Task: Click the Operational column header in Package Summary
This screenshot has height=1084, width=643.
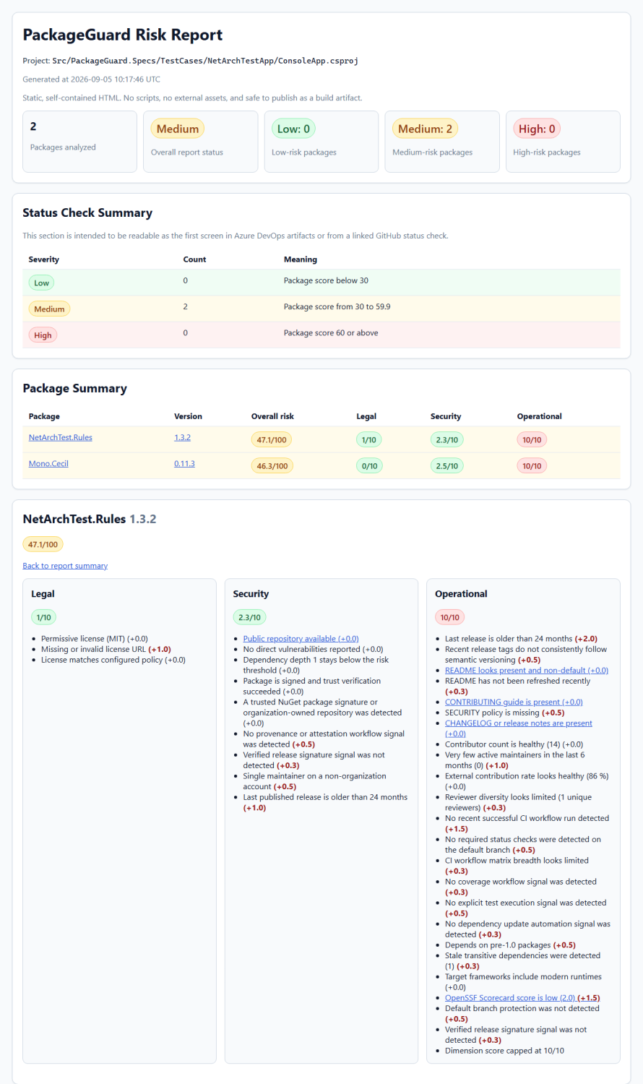Action: click(540, 416)
